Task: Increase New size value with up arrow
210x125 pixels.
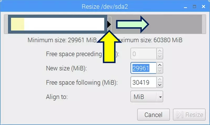Action: (x=160, y=65)
